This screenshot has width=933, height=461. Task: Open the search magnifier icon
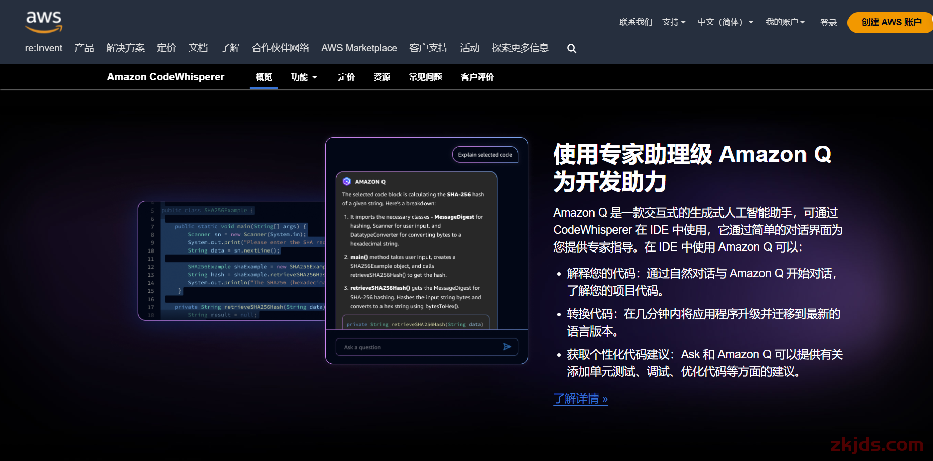pyautogui.click(x=572, y=49)
